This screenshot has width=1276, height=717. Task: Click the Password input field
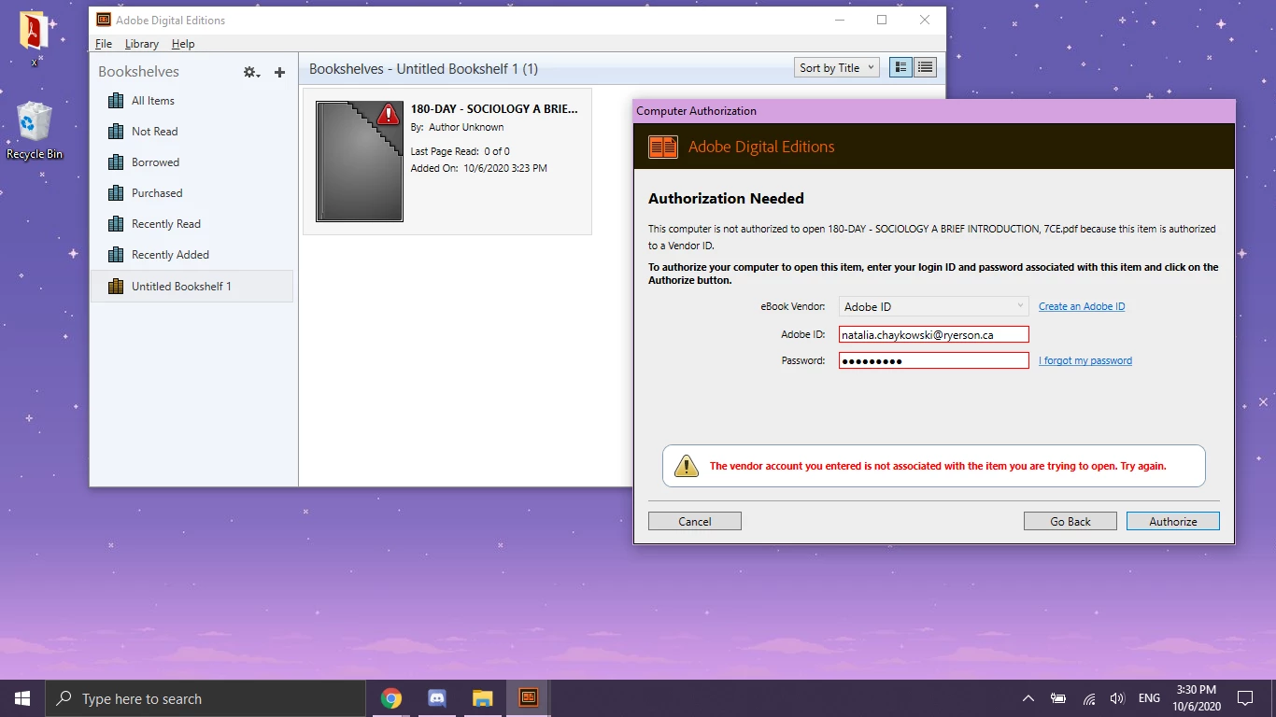[934, 360]
